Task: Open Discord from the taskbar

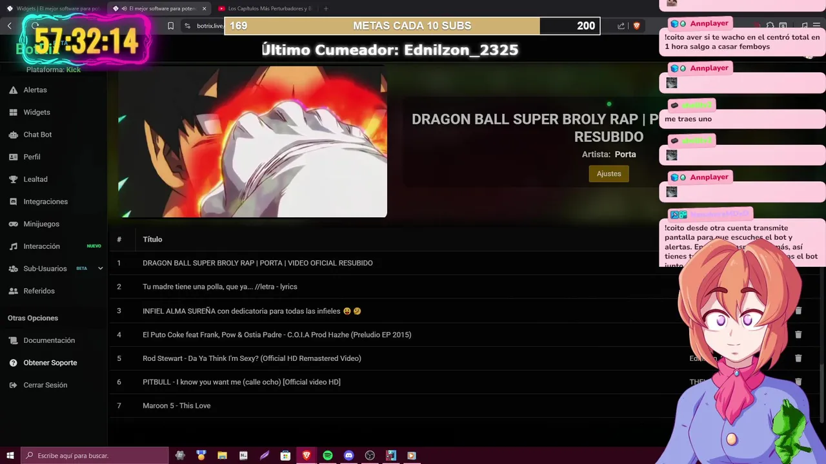Action: 349,456
